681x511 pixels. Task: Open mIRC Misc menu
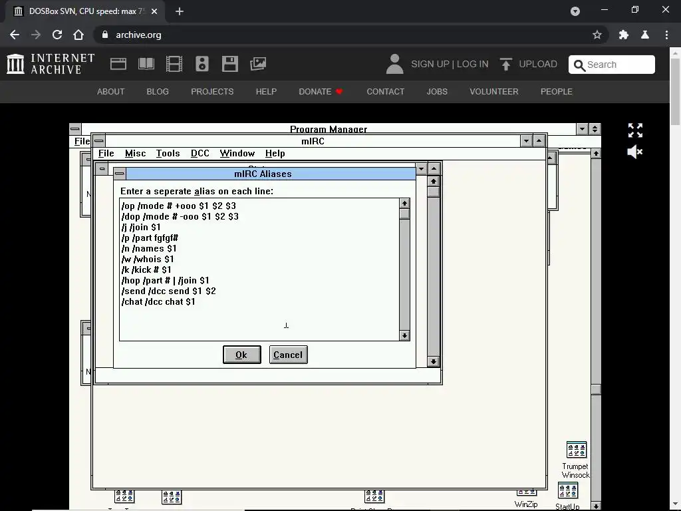(x=135, y=154)
